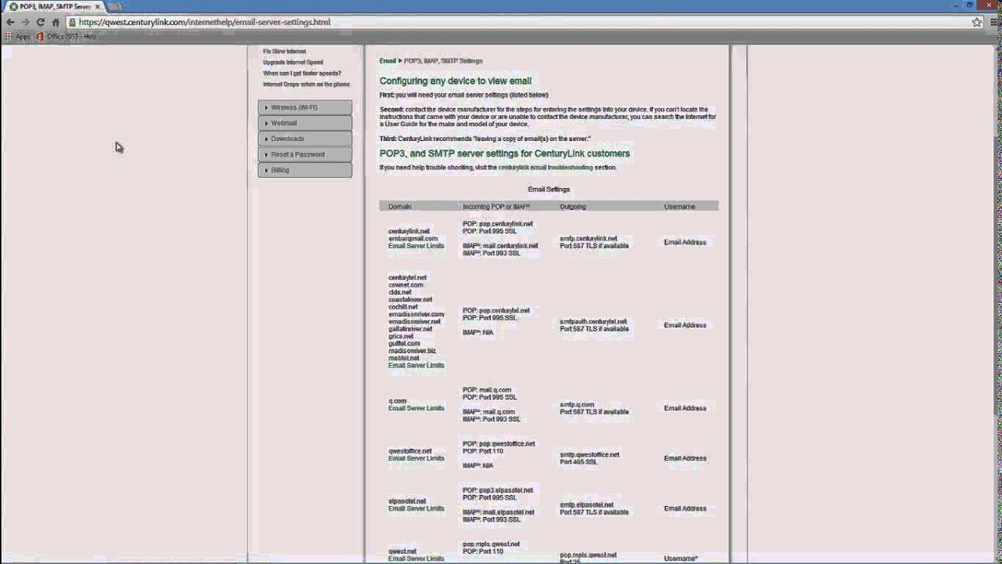Open Email Server Limits under q.com
This screenshot has height=564, width=1002.
pos(416,408)
